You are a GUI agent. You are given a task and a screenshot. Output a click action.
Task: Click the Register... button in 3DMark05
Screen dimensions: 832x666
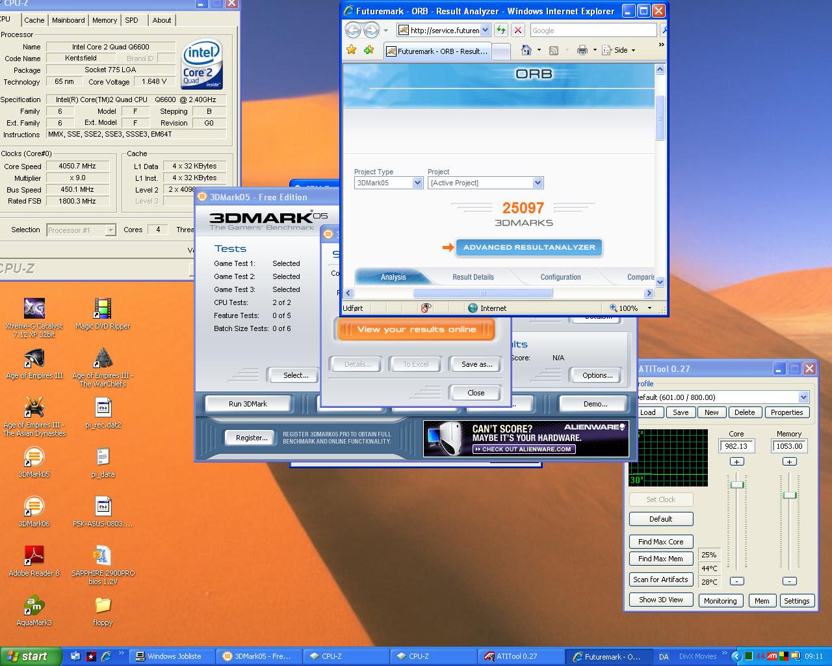pyautogui.click(x=252, y=438)
